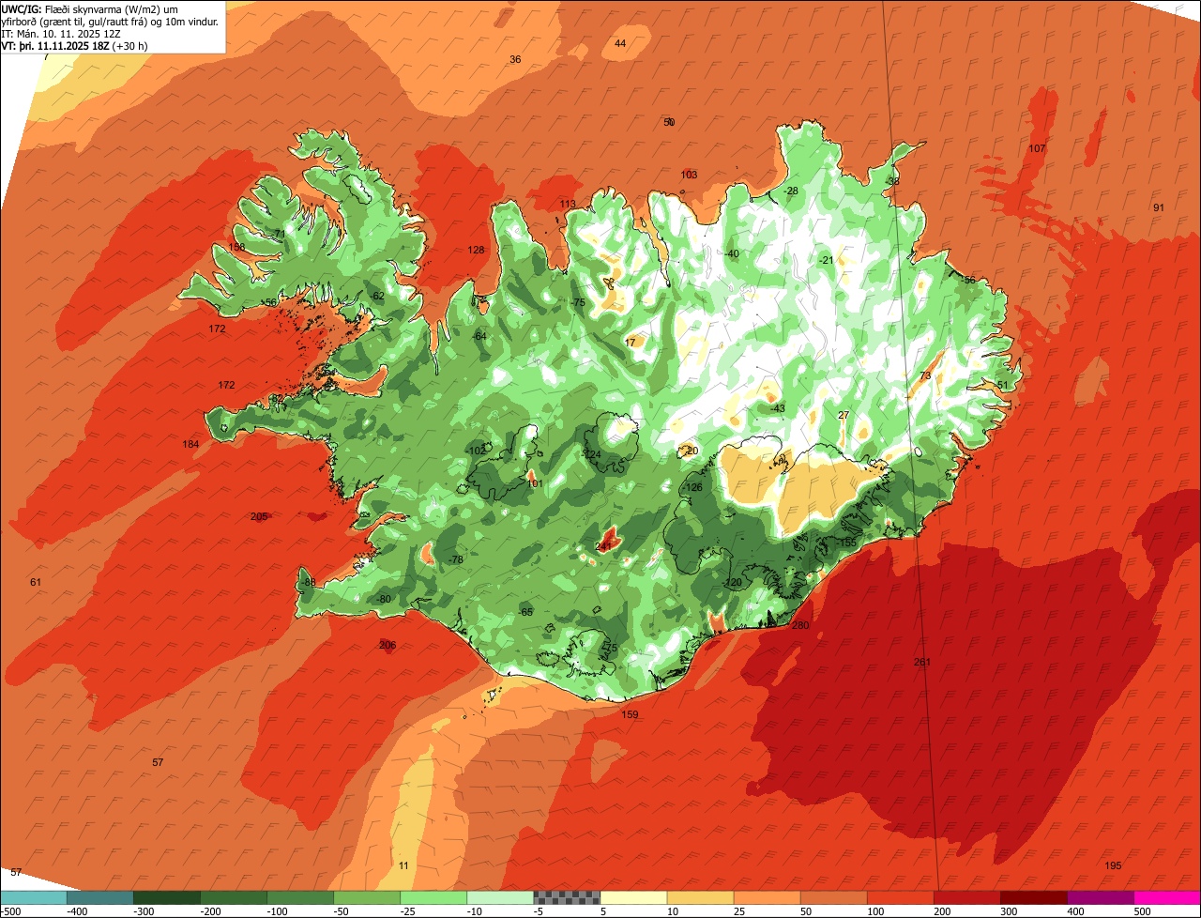
Task: Pick the green -50 to -25 legend swatch
Action: pyautogui.click(x=366, y=897)
